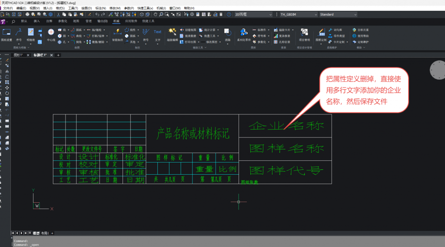The width and height of the screenshot is (445, 247).
Task: Open the 词句库 phrase library
Action: click(x=335, y=30)
